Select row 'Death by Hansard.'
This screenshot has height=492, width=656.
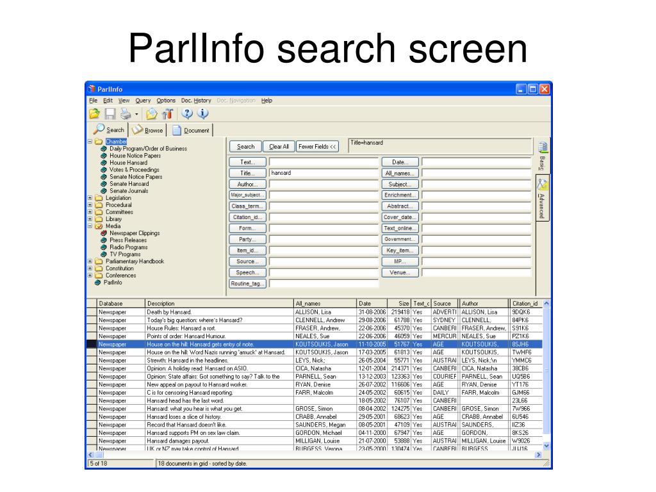point(314,312)
